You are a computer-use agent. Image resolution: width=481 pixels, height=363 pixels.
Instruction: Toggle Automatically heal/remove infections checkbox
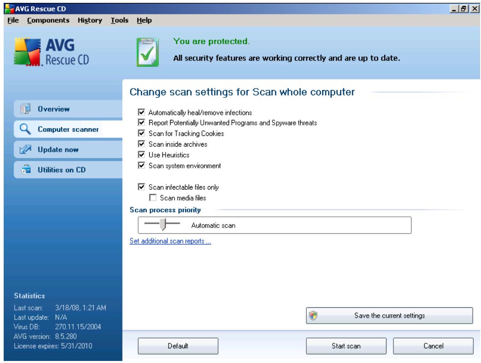[142, 112]
